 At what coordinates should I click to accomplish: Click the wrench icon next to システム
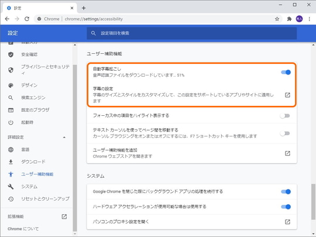click(x=11, y=187)
